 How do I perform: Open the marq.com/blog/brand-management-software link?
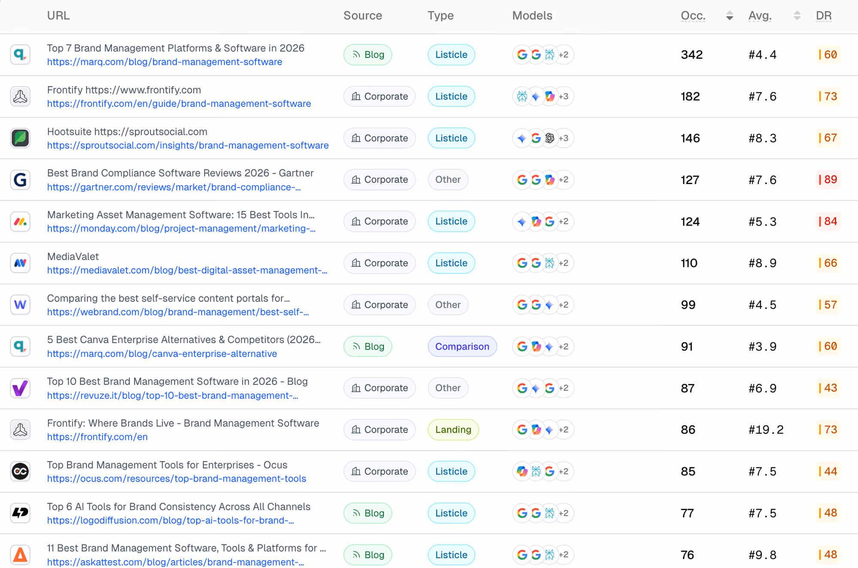(165, 62)
